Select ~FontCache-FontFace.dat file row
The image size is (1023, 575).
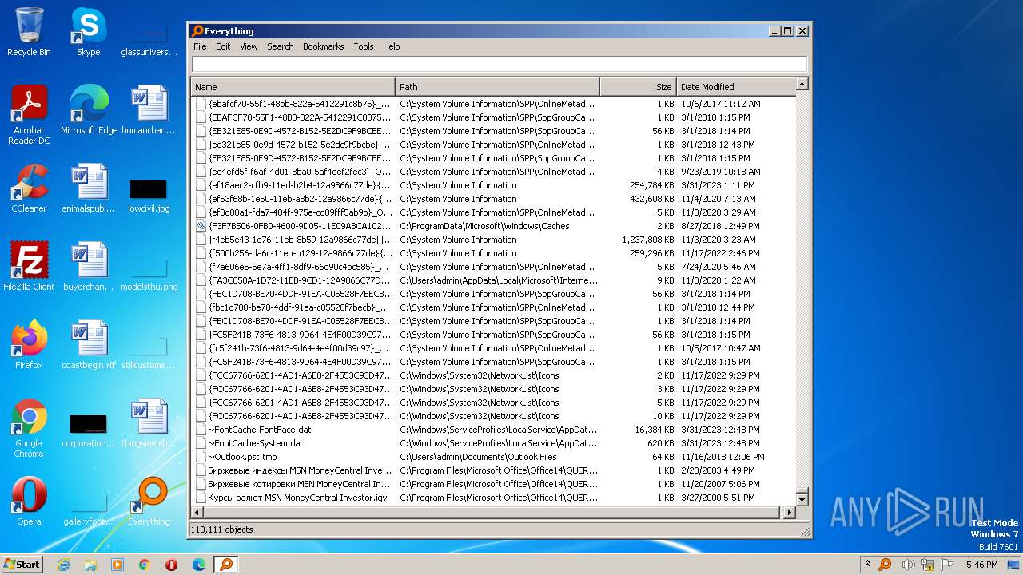click(x=493, y=430)
